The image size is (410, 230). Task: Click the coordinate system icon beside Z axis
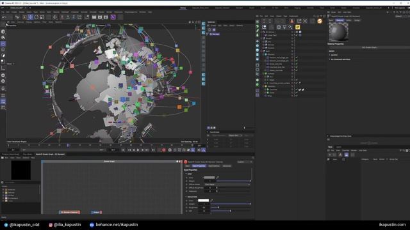point(79,17)
